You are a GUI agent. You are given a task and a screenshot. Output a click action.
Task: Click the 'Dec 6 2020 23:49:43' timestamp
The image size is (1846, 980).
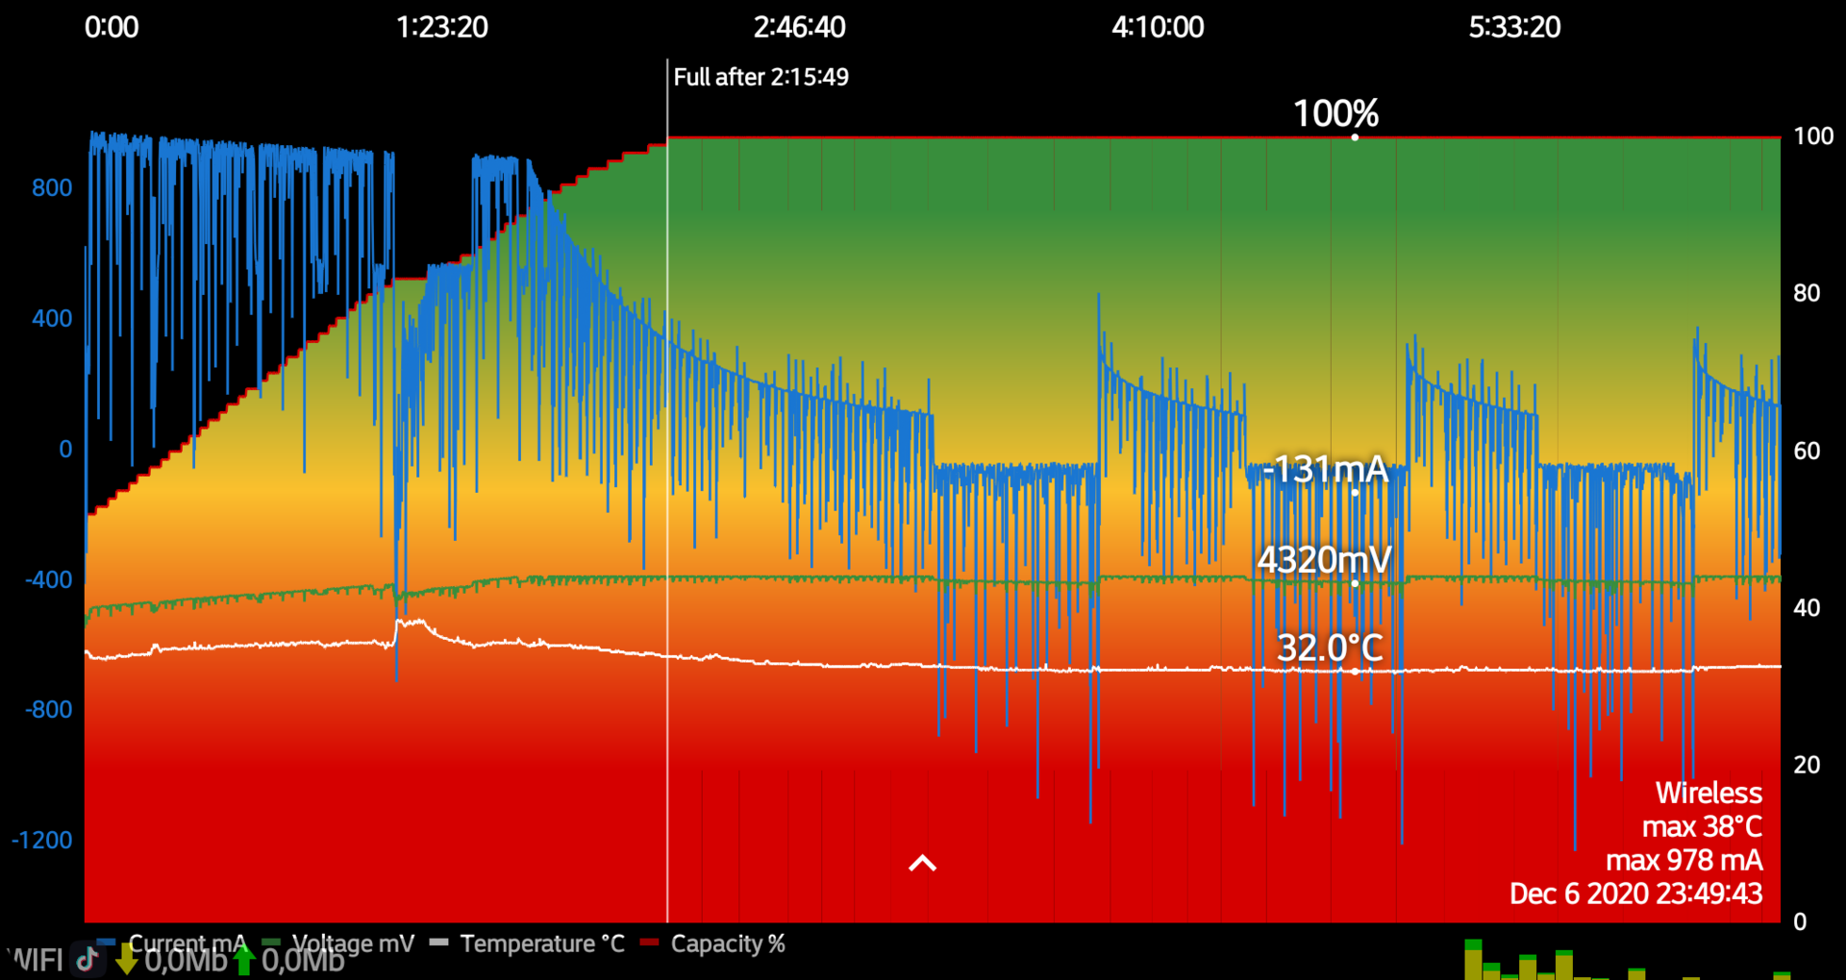pyautogui.click(x=1635, y=894)
